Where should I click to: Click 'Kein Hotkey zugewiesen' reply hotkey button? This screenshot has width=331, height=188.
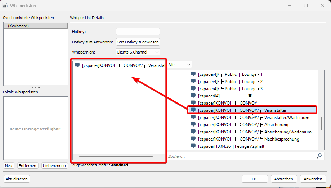pos(138,42)
